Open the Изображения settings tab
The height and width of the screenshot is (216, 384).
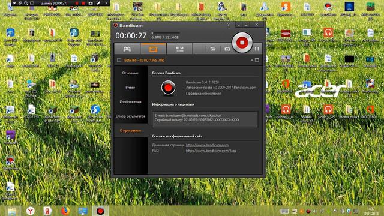130,102
